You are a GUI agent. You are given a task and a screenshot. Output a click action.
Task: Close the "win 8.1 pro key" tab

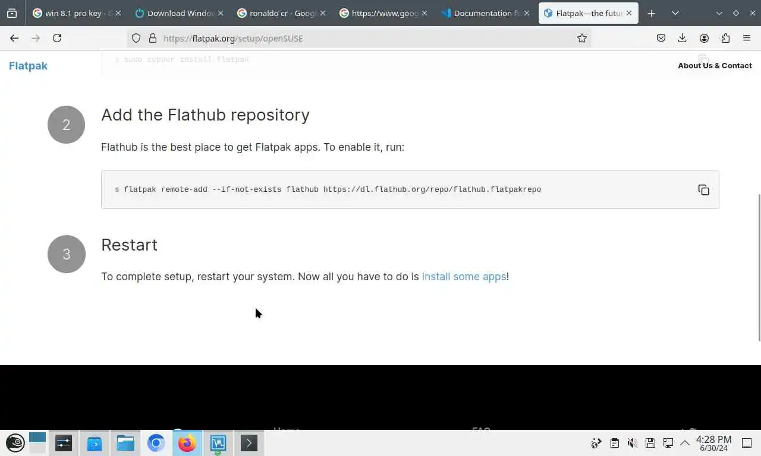[118, 13]
